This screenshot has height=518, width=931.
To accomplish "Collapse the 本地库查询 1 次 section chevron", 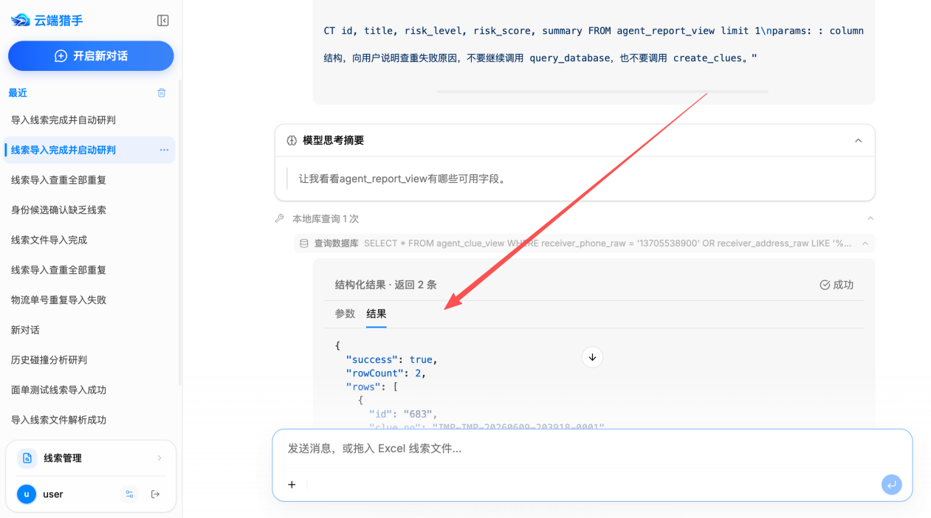I will coord(870,219).
